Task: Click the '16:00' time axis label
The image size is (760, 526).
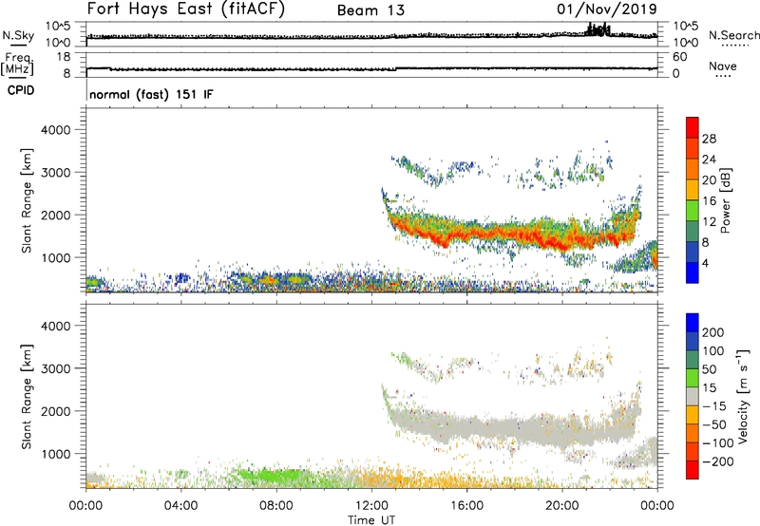Action: click(x=466, y=506)
